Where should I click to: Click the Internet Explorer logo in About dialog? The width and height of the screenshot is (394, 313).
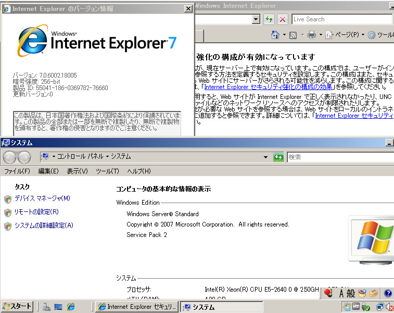33,41
